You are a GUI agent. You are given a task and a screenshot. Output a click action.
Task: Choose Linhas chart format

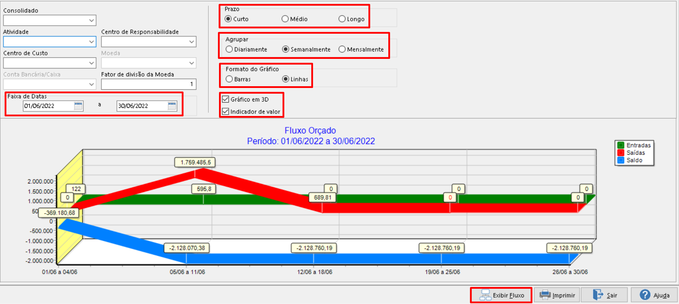(x=286, y=79)
